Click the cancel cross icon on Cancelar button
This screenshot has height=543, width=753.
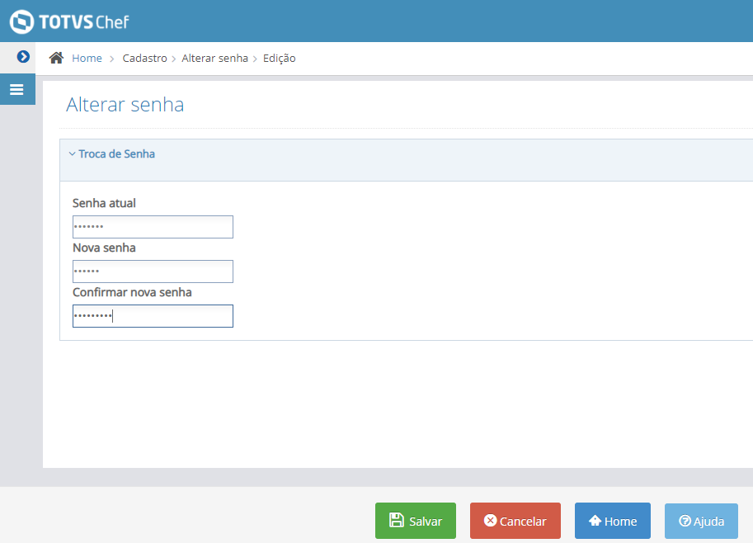click(x=491, y=521)
